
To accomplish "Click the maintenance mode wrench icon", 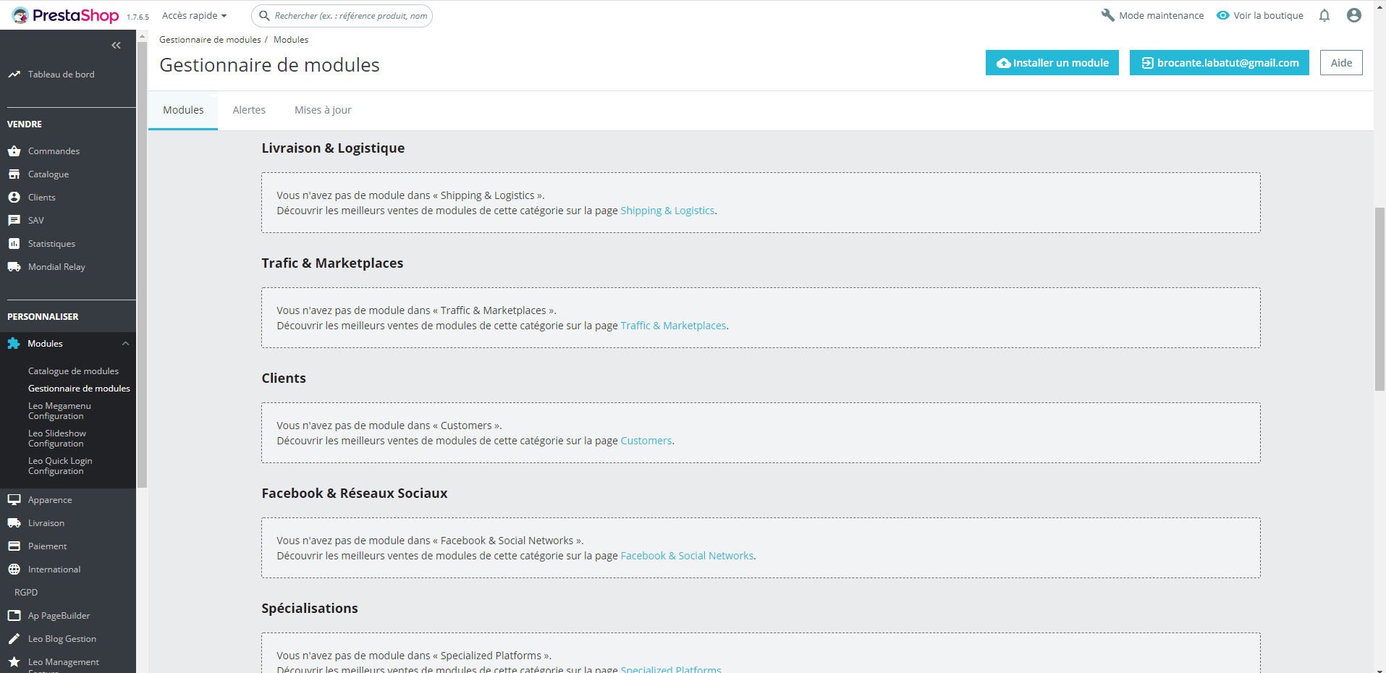I will 1108,15.
